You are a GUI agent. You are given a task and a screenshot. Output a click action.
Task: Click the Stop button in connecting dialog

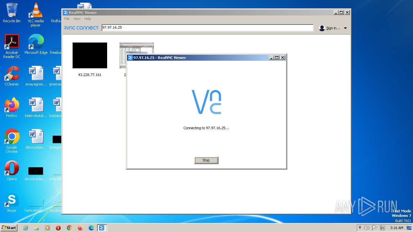coord(206,160)
